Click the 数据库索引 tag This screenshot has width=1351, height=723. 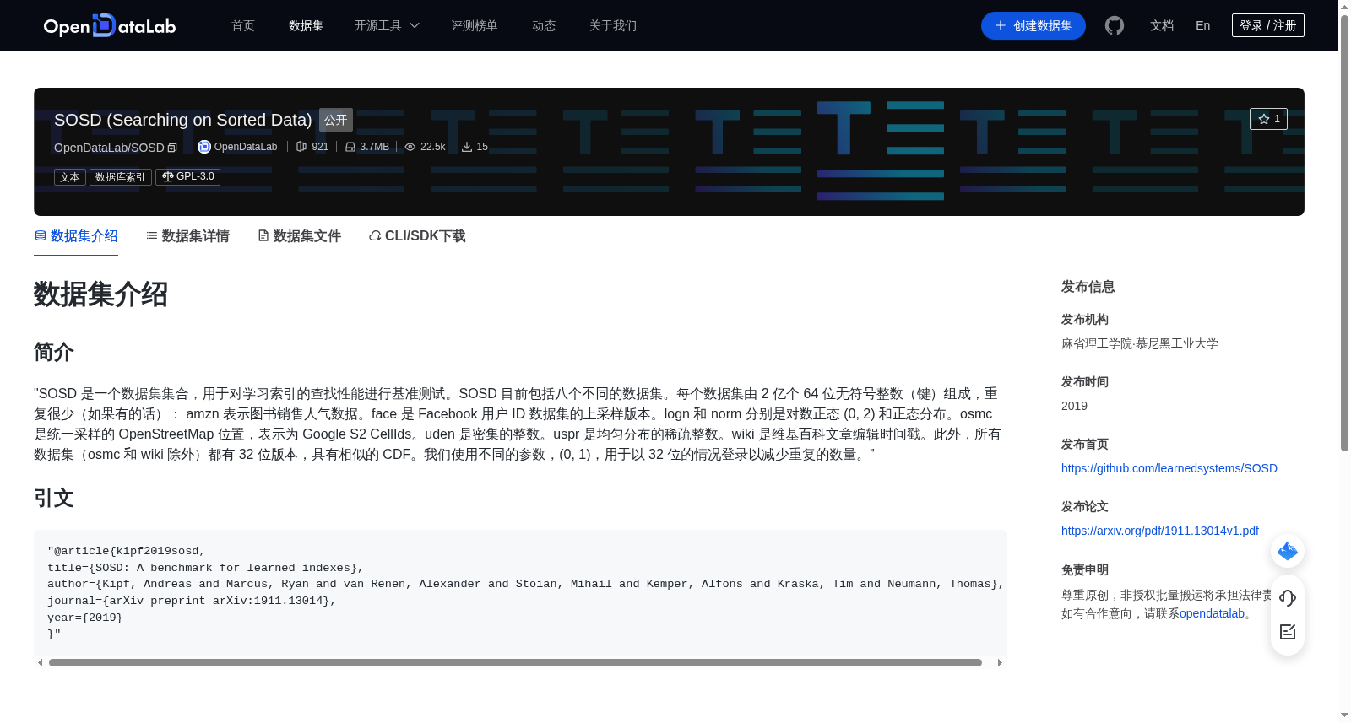click(x=121, y=177)
